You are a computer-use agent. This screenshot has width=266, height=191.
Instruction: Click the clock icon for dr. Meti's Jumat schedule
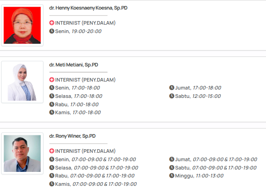tap(172, 88)
